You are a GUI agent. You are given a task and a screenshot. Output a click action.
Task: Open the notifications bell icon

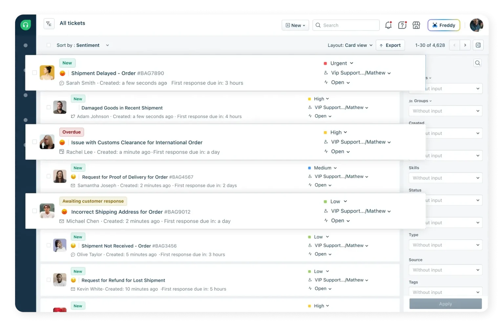(388, 25)
